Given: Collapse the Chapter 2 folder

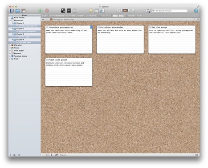Looking at the screenshot, I should point(12,28).
